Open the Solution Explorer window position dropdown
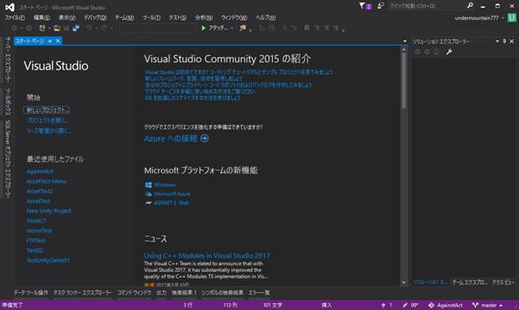The height and width of the screenshot is (310, 519). pyautogui.click(x=497, y=41)
